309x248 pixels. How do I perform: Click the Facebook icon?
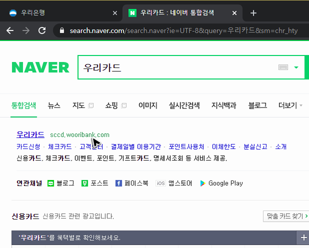[x=118, y=183]
